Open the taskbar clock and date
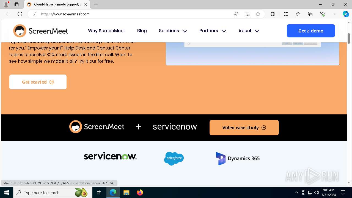Screen dimensions: 352x198 point(328,193)
